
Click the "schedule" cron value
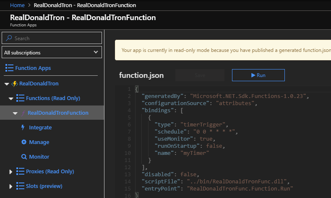(214, 131)
